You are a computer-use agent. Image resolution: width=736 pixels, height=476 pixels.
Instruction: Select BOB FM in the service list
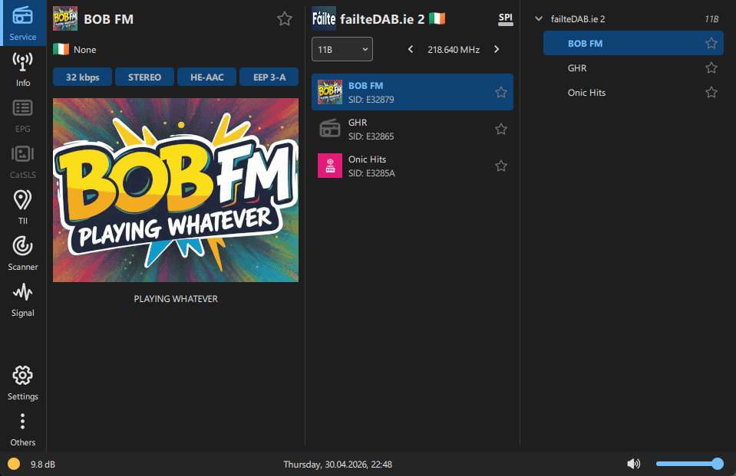click(x=413, y=92)
